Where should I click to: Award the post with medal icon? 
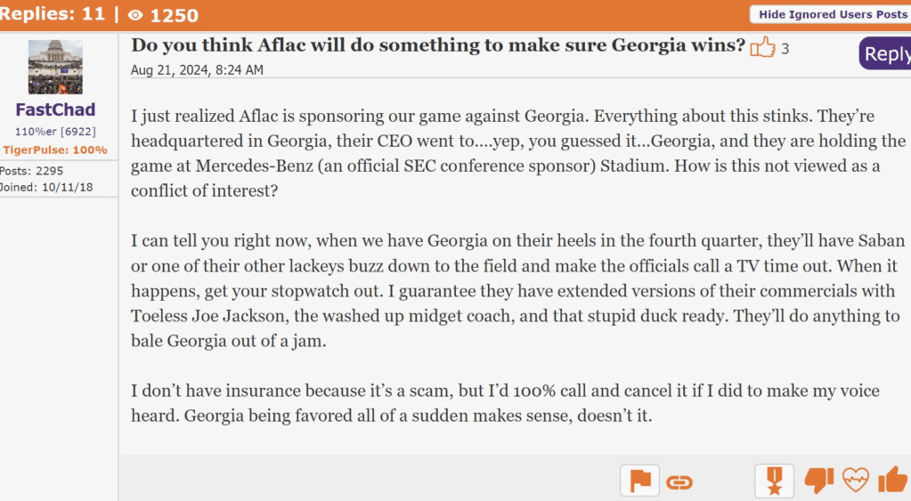point(774,481)
